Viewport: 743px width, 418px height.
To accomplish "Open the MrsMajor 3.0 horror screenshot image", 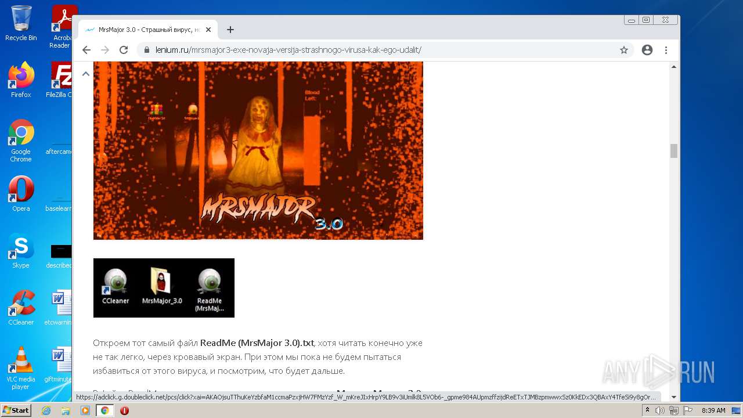I will [x=258, y=151].
